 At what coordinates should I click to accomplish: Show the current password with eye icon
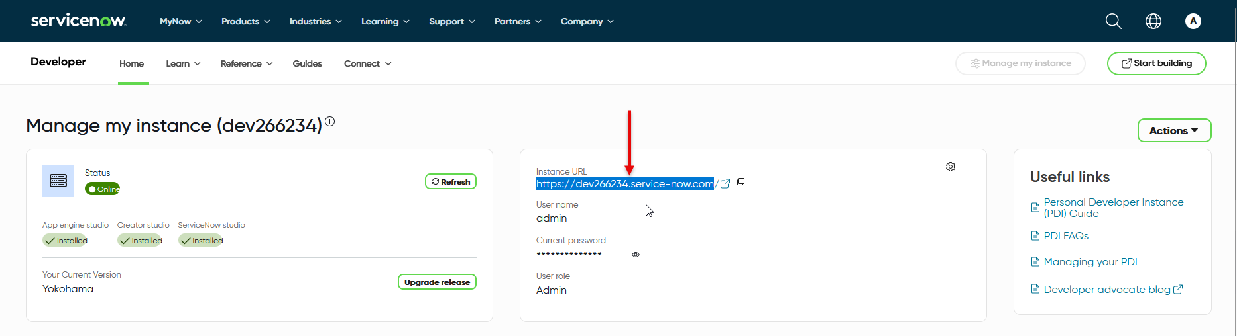tap(635, 255)
